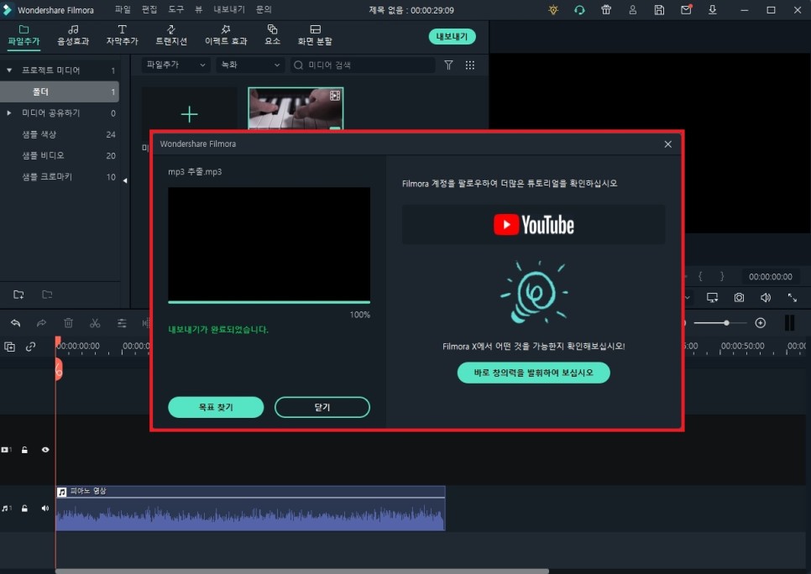Viewport: 811px width, 574px height.
Task: Open the YouTube banner link
Action: (534, 224)
